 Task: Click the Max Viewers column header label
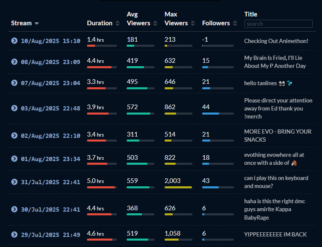[176, 19]
